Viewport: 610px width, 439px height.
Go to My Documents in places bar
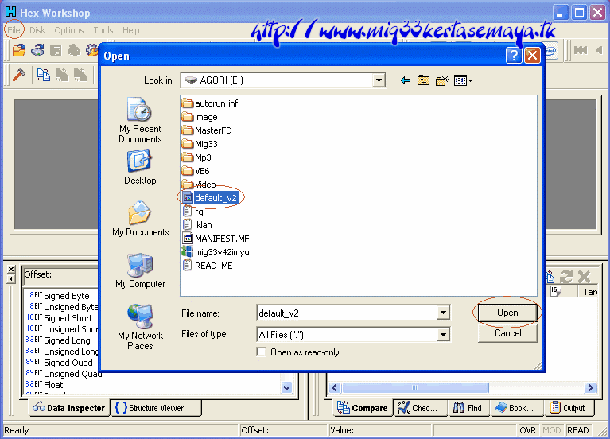pos(140,219)
